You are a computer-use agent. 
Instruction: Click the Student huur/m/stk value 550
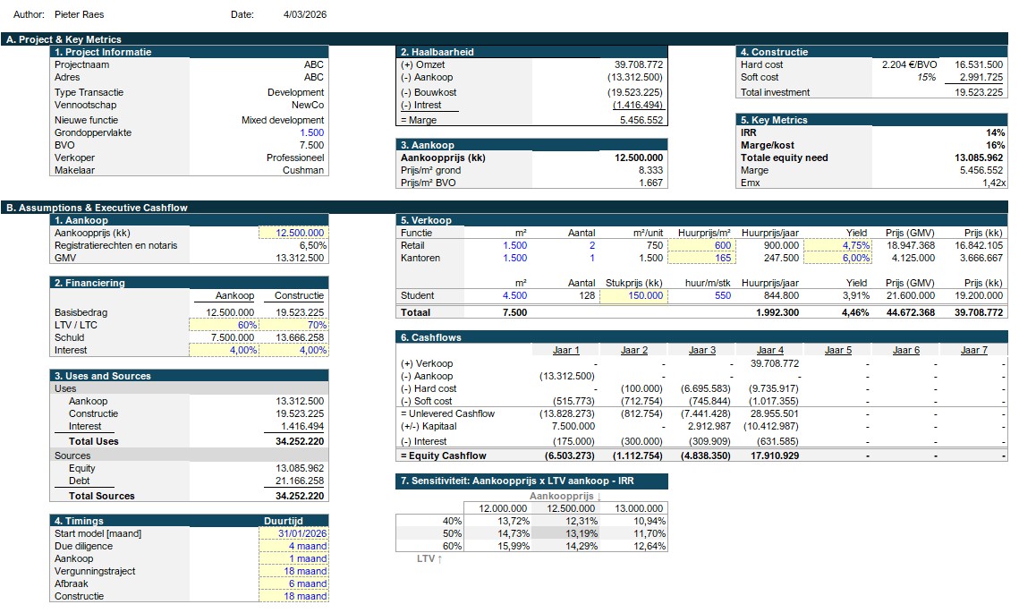(x=723, y=296)
